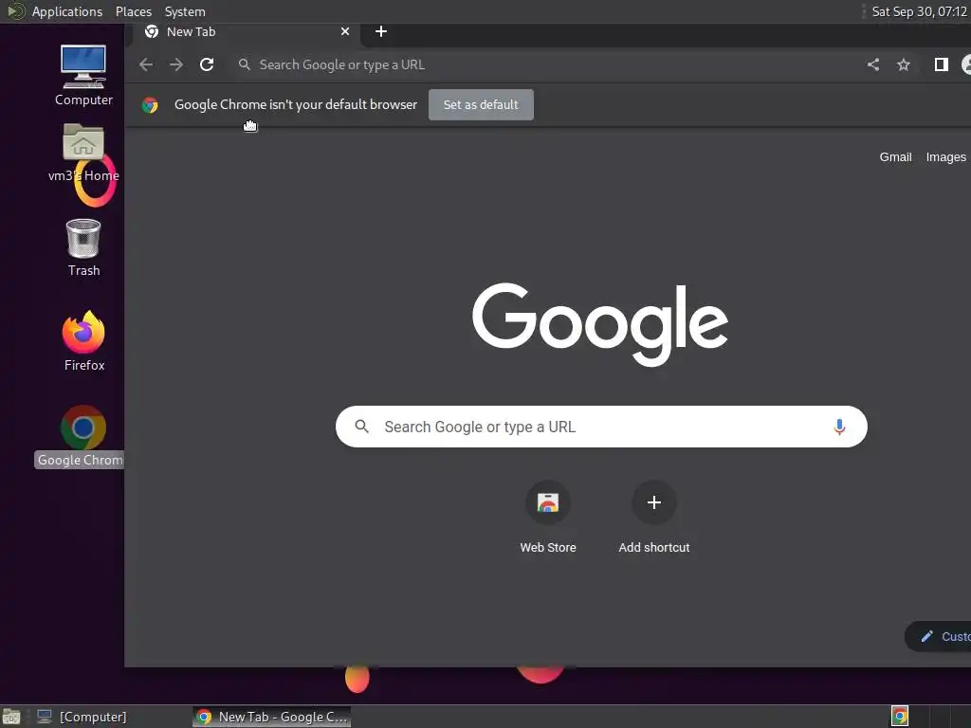Select the Trash desktop icon
Image resolution: width=971 pixels, height=728 pixels.
[x=83, y=248]
